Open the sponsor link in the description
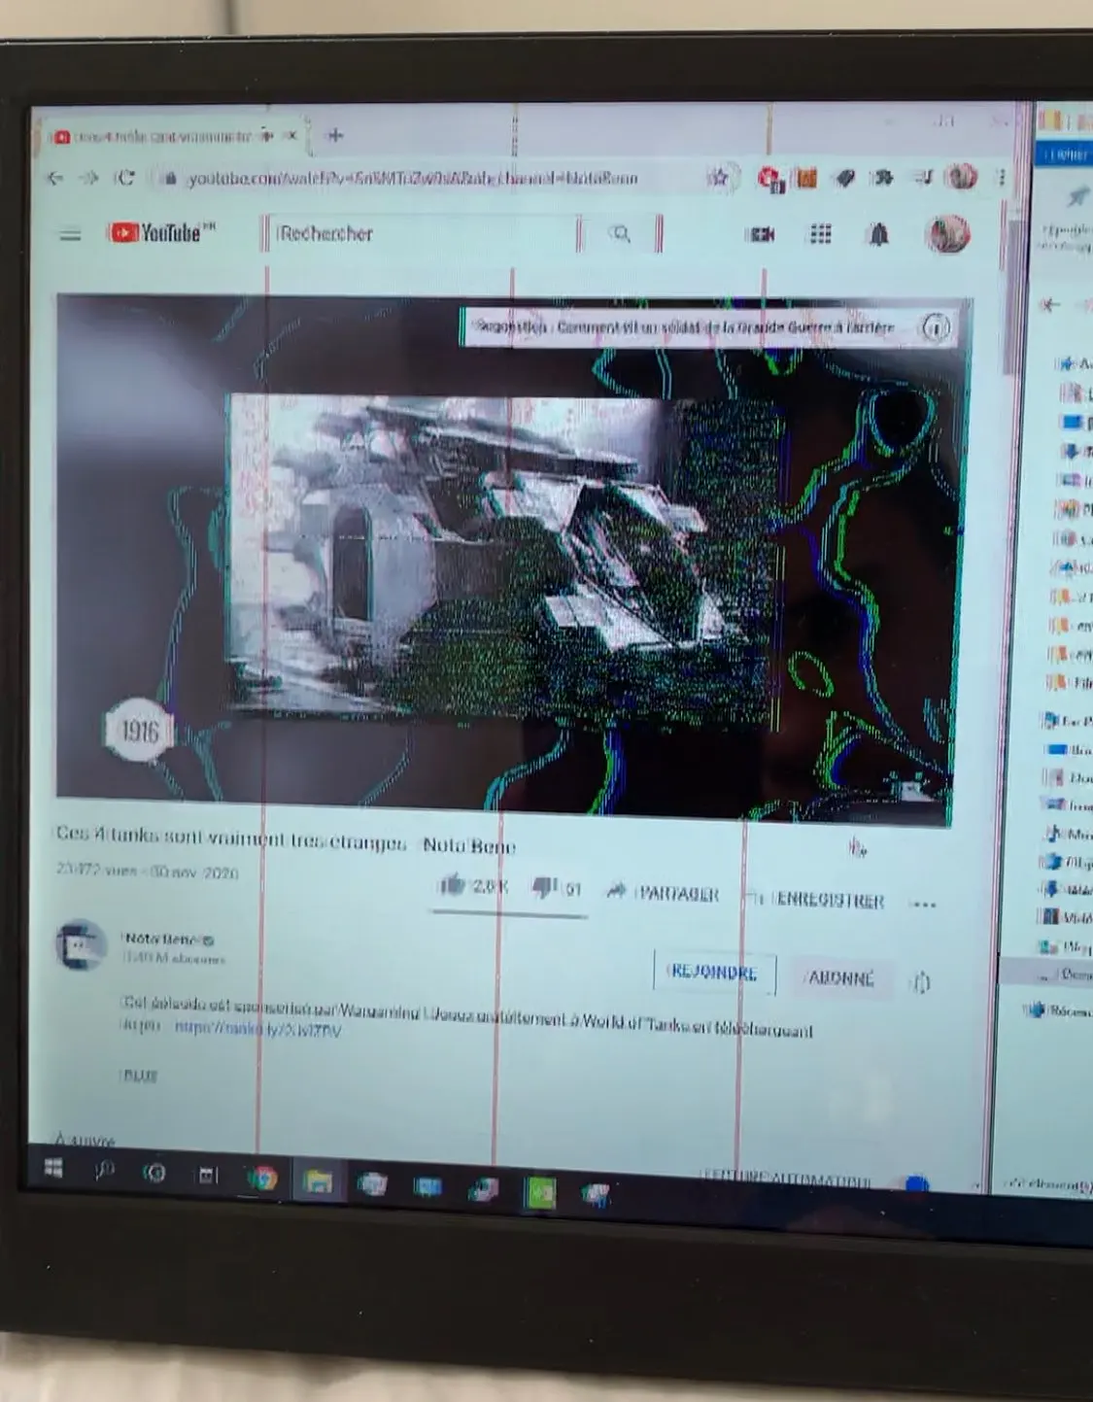This screenshot has height=1402, width=1093. pos(257,1030)
